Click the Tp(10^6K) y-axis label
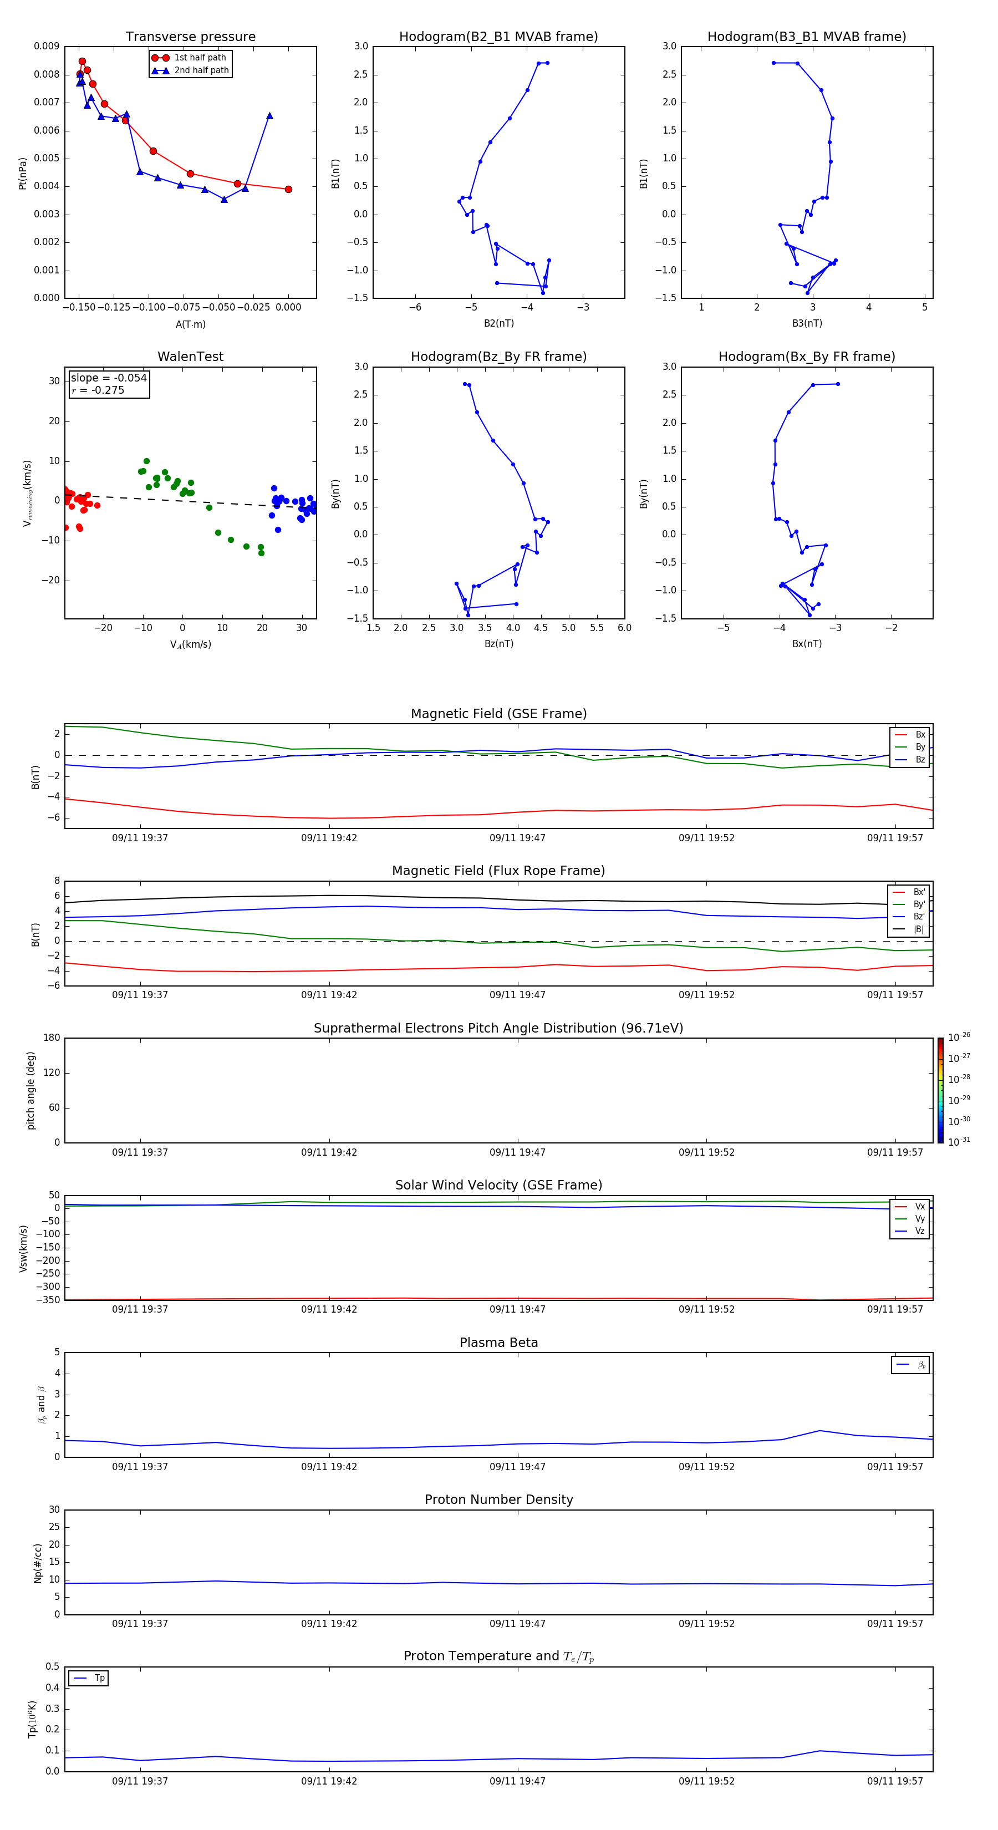Viewport: 998px width, 1830px height. point(32,1719)
